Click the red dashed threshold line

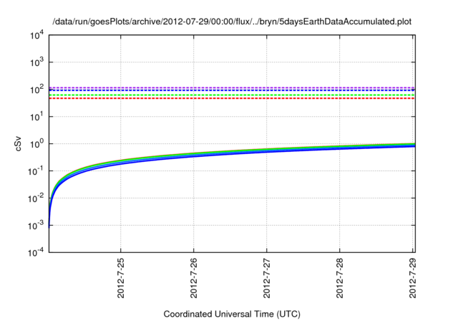[232, 98]
